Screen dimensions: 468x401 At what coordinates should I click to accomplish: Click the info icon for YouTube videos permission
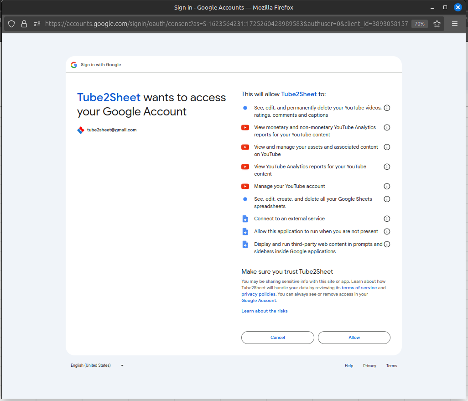point(387,108)
